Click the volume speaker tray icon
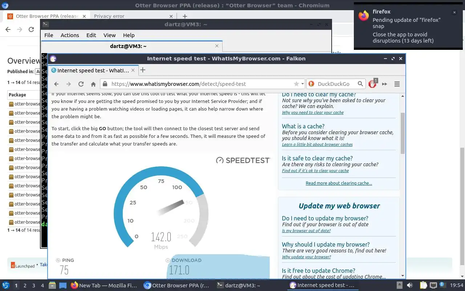Screen dimensions: 465x291 pos(409,286)
